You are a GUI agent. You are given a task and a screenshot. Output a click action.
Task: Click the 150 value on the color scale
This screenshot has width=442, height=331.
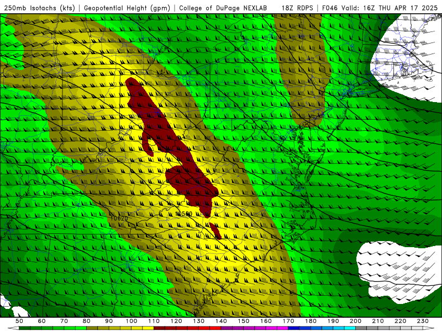coord(244,321)
